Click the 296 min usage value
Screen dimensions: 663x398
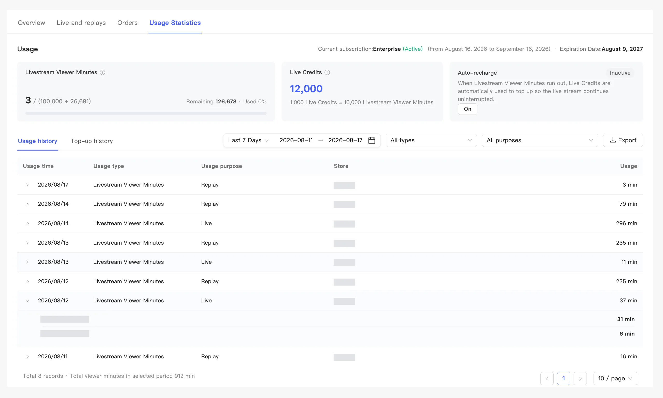pos(626,223)
